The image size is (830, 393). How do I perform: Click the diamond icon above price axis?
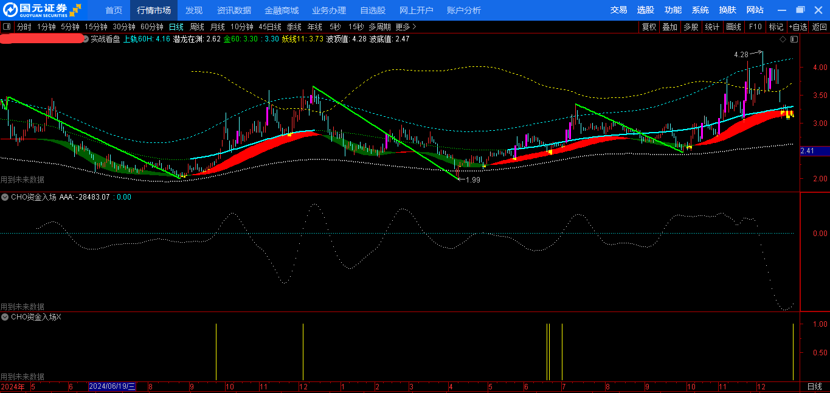pos(783,39)
